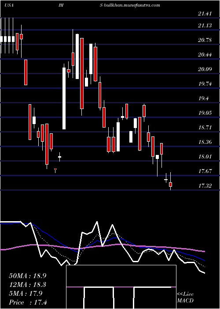Click the bullkhan.munafasutra.com watermark text
This screenshot has width=220, height=309.
tap(132, 5)
